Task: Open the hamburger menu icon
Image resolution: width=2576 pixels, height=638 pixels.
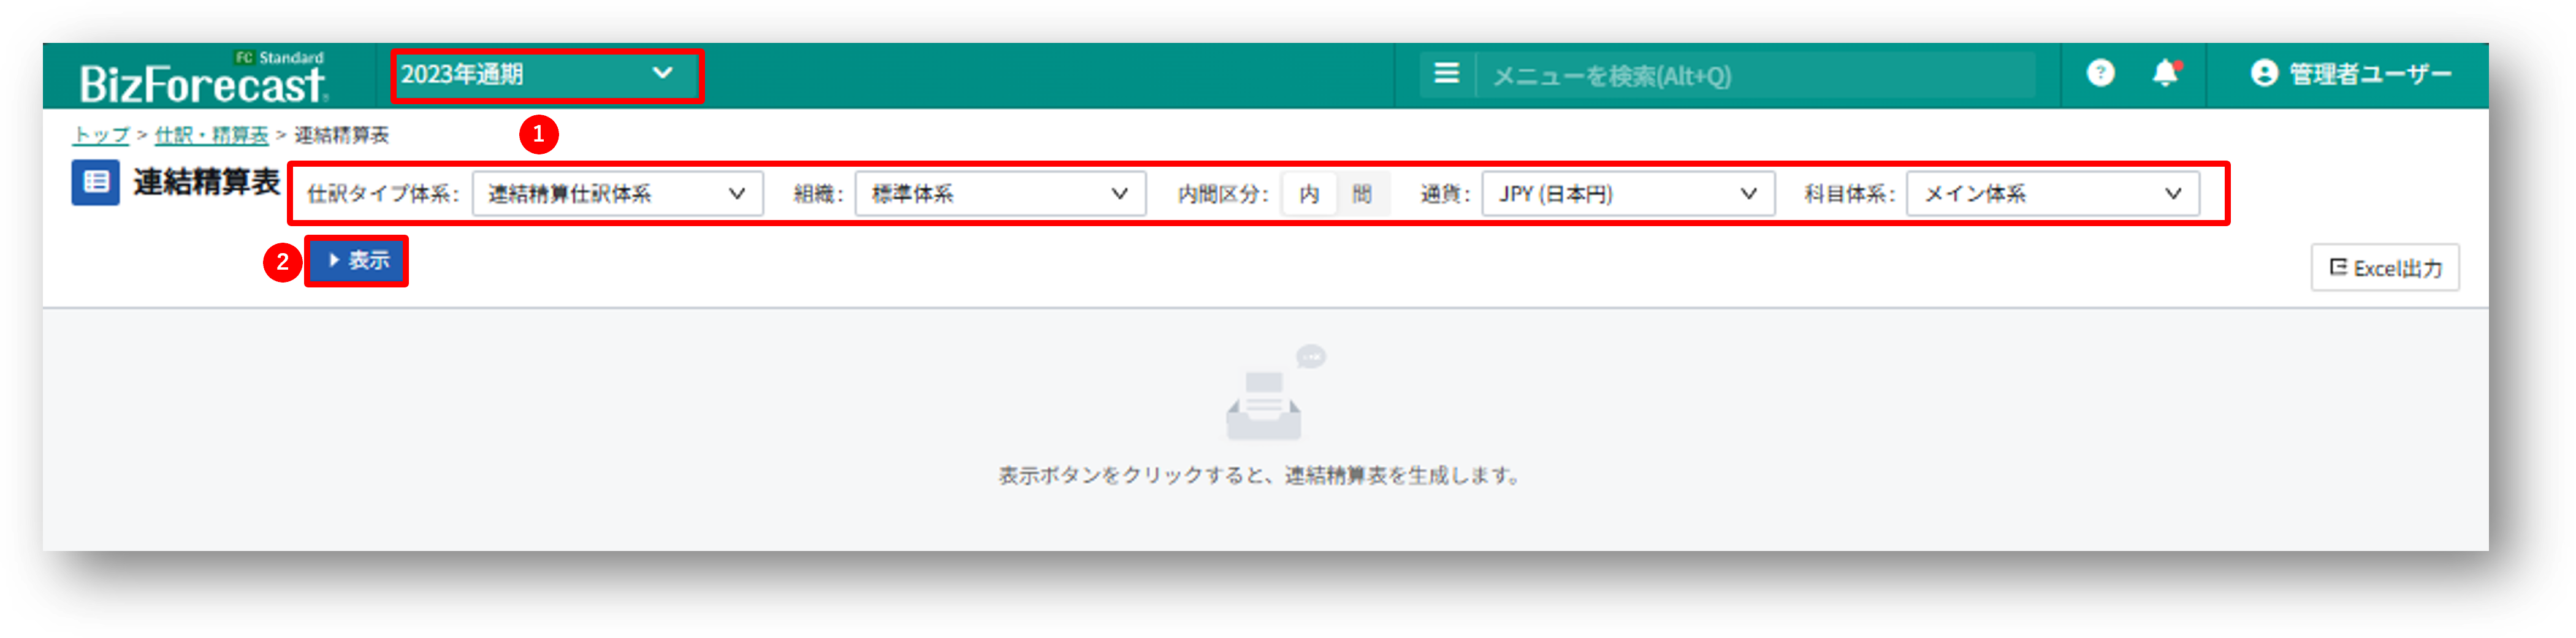Action: (x=1446, y=74)
